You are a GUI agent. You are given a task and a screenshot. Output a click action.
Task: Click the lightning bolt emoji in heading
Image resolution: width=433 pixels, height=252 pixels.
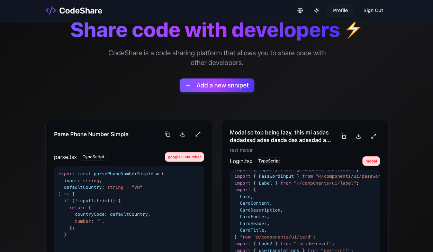tap(353, 30)
